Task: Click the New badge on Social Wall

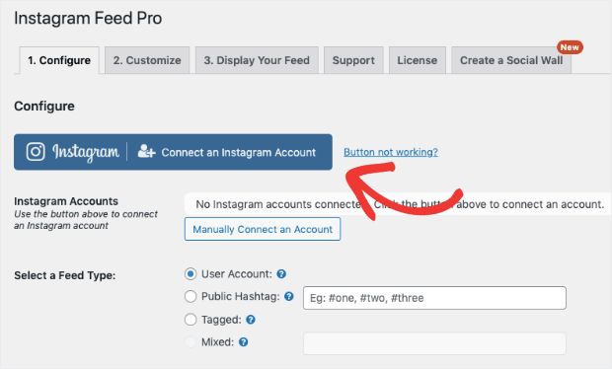Action: point(570,47)
